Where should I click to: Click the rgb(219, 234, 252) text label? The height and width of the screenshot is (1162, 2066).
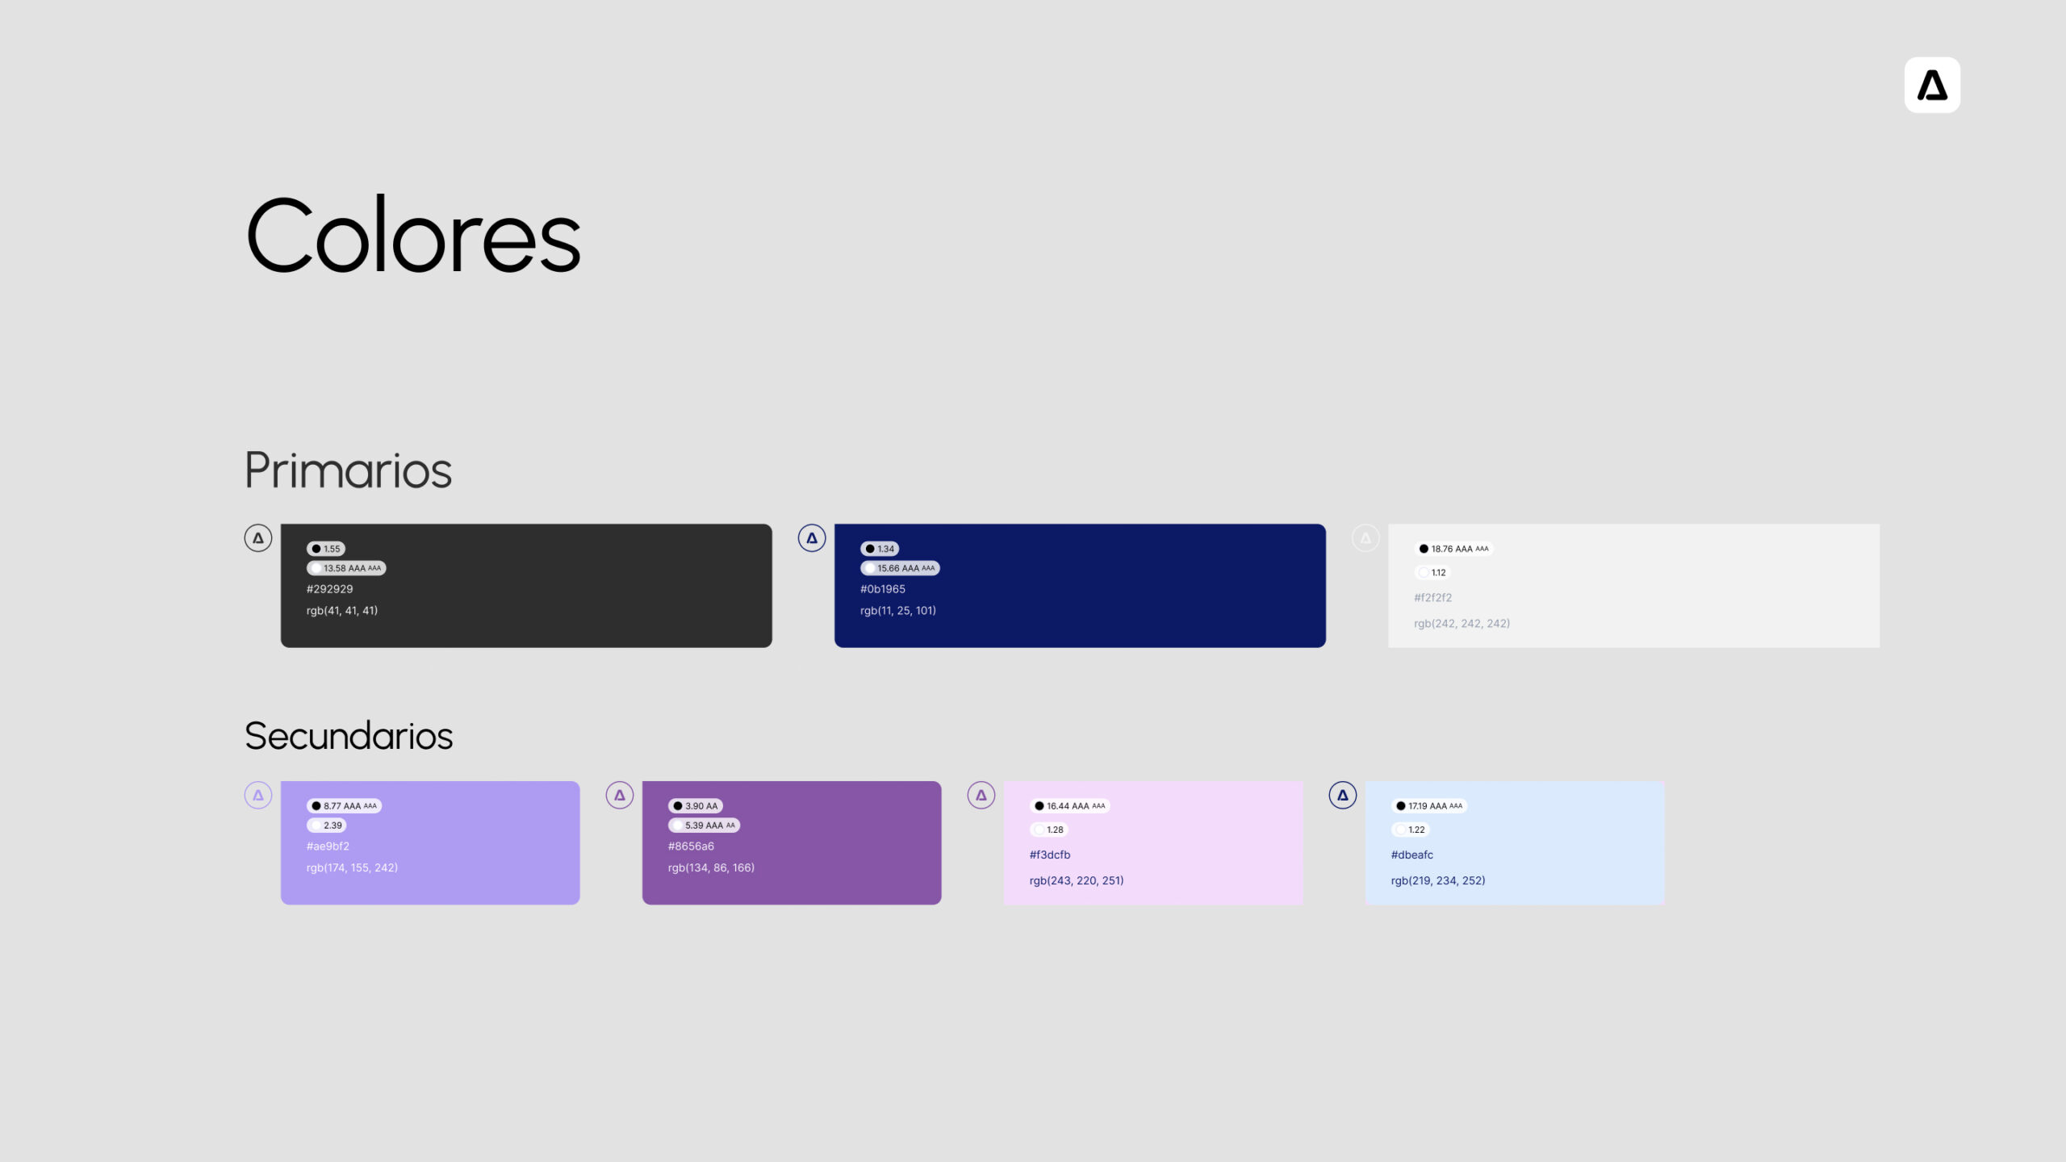(1437, 880)
